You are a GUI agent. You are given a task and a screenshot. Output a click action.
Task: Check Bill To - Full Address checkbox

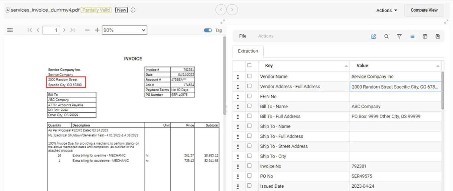click(x=249, y=116)
